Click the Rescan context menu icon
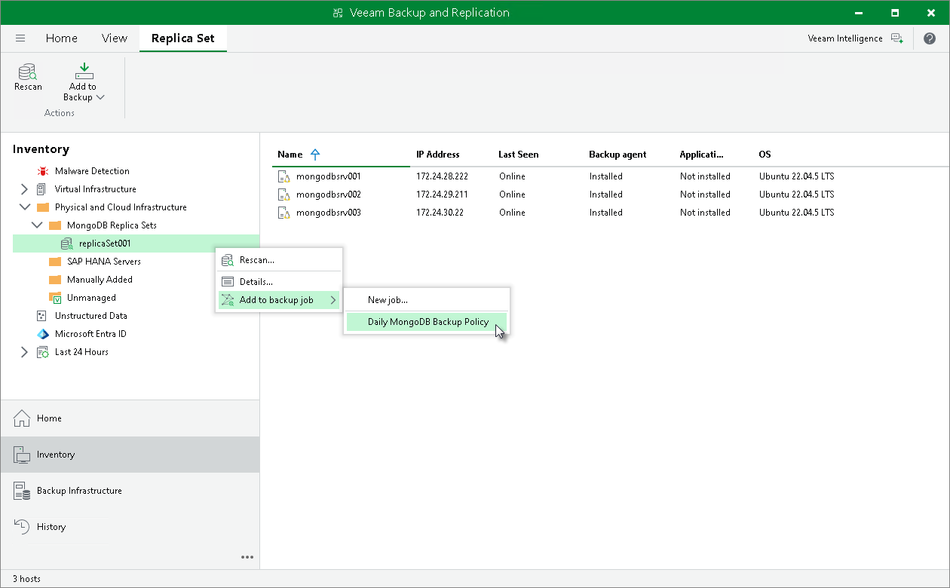The image size is (950, 588). [x=228, y=260]
